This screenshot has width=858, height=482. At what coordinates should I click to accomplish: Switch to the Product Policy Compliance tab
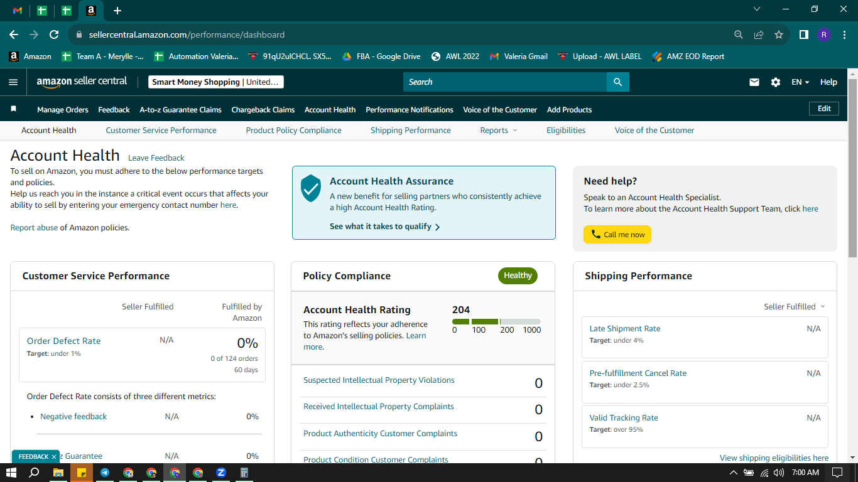coord(293,131)
